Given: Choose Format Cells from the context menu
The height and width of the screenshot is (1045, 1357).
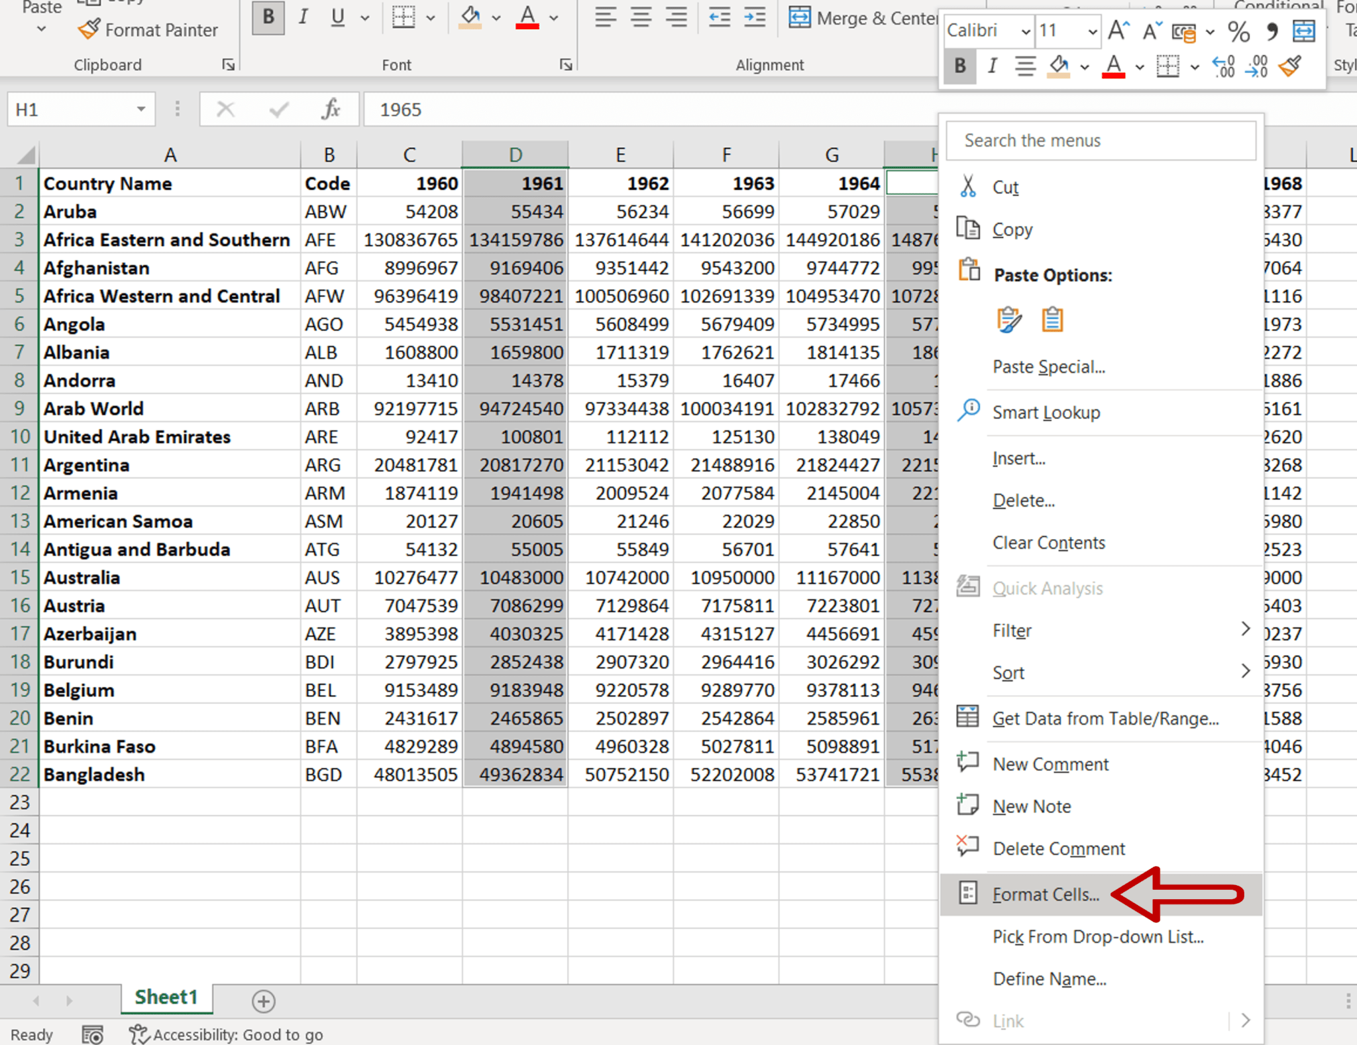Looking at the screenshot, I should point(1046,894).
